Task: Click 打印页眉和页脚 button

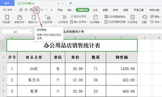Action: (115, 22)
